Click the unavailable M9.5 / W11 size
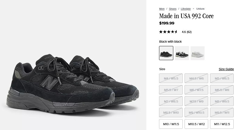This screenshot has height=130, width=234. pos(222,112)
